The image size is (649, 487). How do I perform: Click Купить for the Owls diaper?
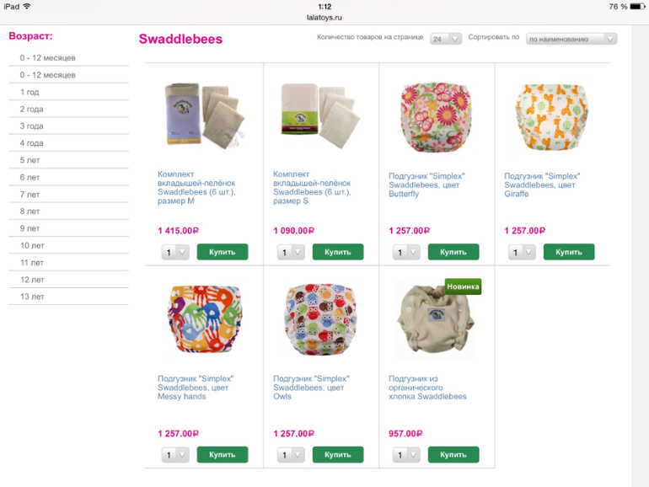click(x=338, y=455)
